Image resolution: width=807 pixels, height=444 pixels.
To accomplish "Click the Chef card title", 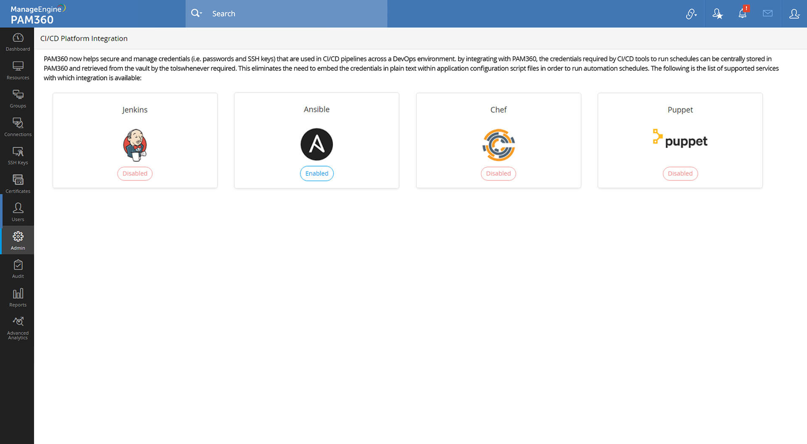I will 498,110.
